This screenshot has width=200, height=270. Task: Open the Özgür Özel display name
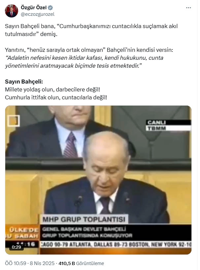(x=34, y=8)
